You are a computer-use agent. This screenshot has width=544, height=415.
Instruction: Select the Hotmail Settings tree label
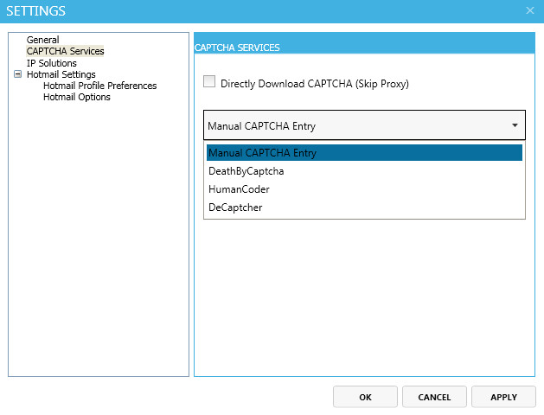(61, 74)
